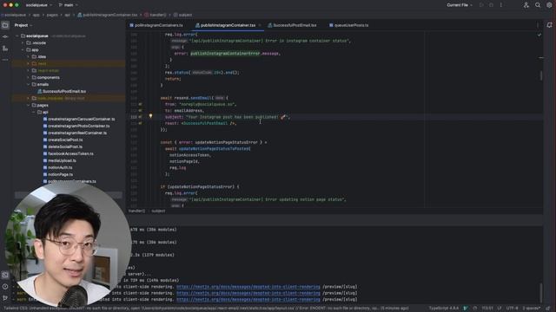Image resolution: width=556 pixels, height=312 pixels.
Task: Open More Actions vertical dots in toolbar
Action: click(x=501, y=5)
